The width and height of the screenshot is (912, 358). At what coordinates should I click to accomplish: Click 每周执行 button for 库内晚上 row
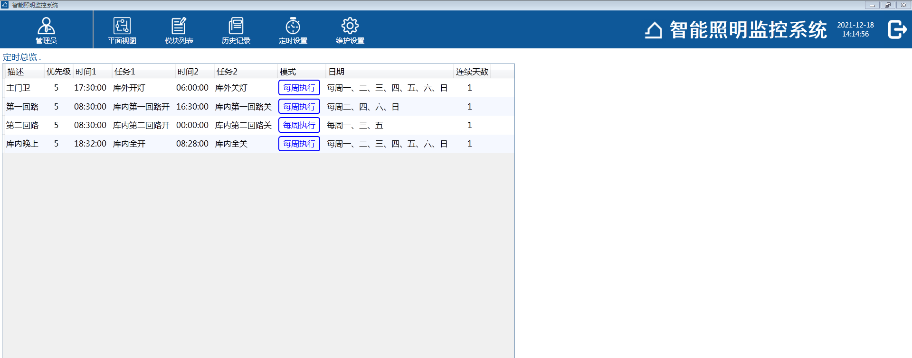click(299, 144)
